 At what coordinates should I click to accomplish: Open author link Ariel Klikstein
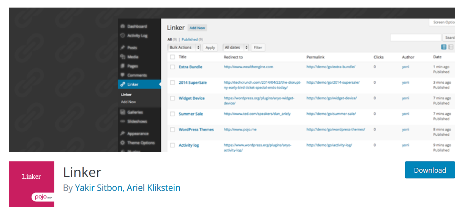153,188
